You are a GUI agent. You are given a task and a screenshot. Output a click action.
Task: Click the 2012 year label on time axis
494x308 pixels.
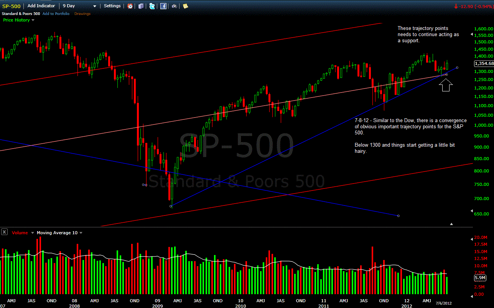point(407,306)
